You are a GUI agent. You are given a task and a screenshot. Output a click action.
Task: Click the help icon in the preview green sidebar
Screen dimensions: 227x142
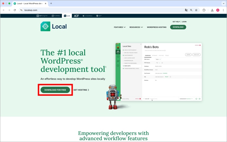118,66
